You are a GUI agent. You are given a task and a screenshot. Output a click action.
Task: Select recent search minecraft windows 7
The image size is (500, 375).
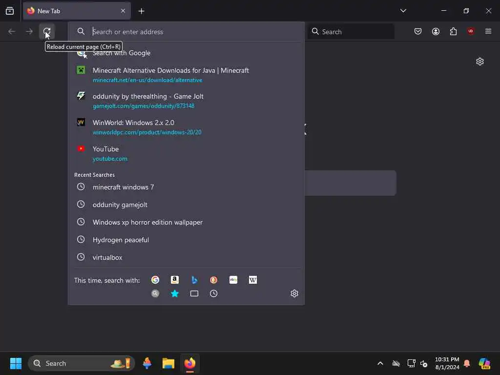(x=186, y=187)
